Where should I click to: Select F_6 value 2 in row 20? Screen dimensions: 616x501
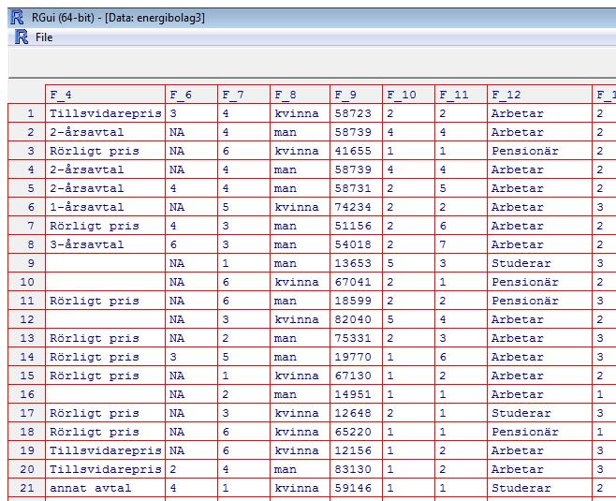coord(191,469)
